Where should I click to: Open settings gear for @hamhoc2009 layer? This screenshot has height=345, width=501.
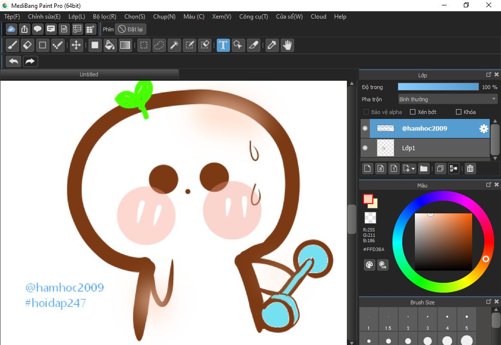click(483, 129)
